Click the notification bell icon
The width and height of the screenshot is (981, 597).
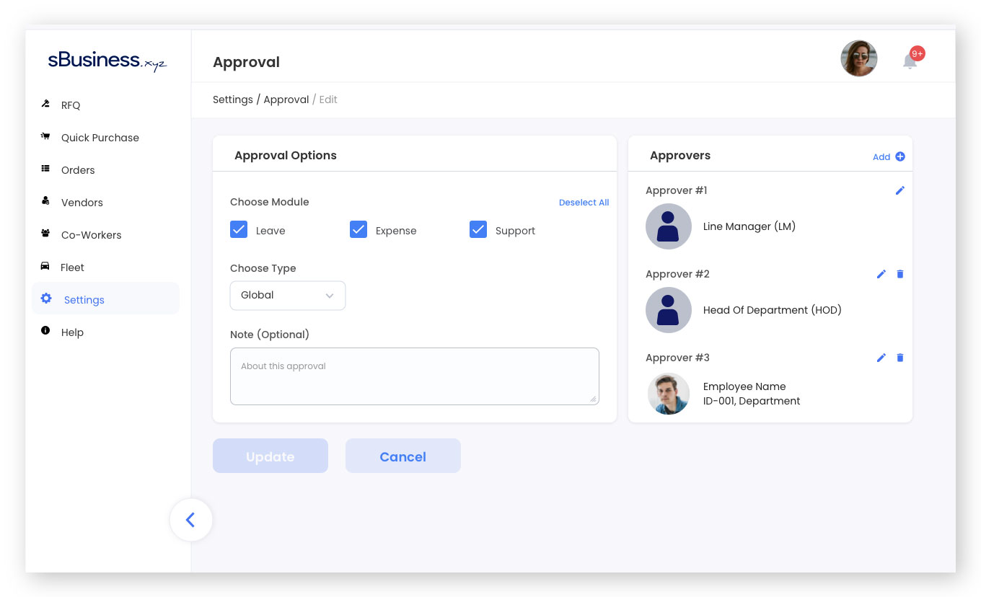[x=910, y=61]
